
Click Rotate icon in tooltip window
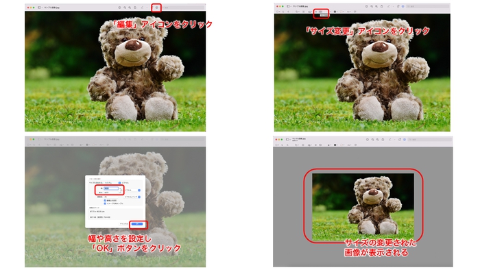[398, 6]
